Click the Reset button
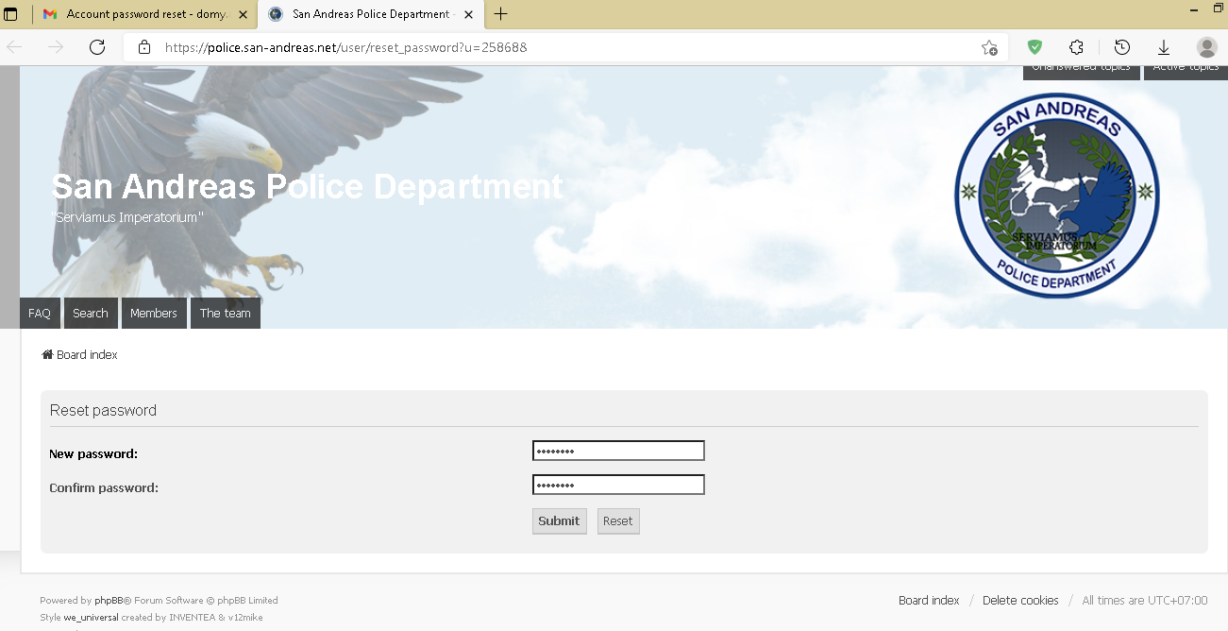1228x631 pixels. tap(618, 521)
